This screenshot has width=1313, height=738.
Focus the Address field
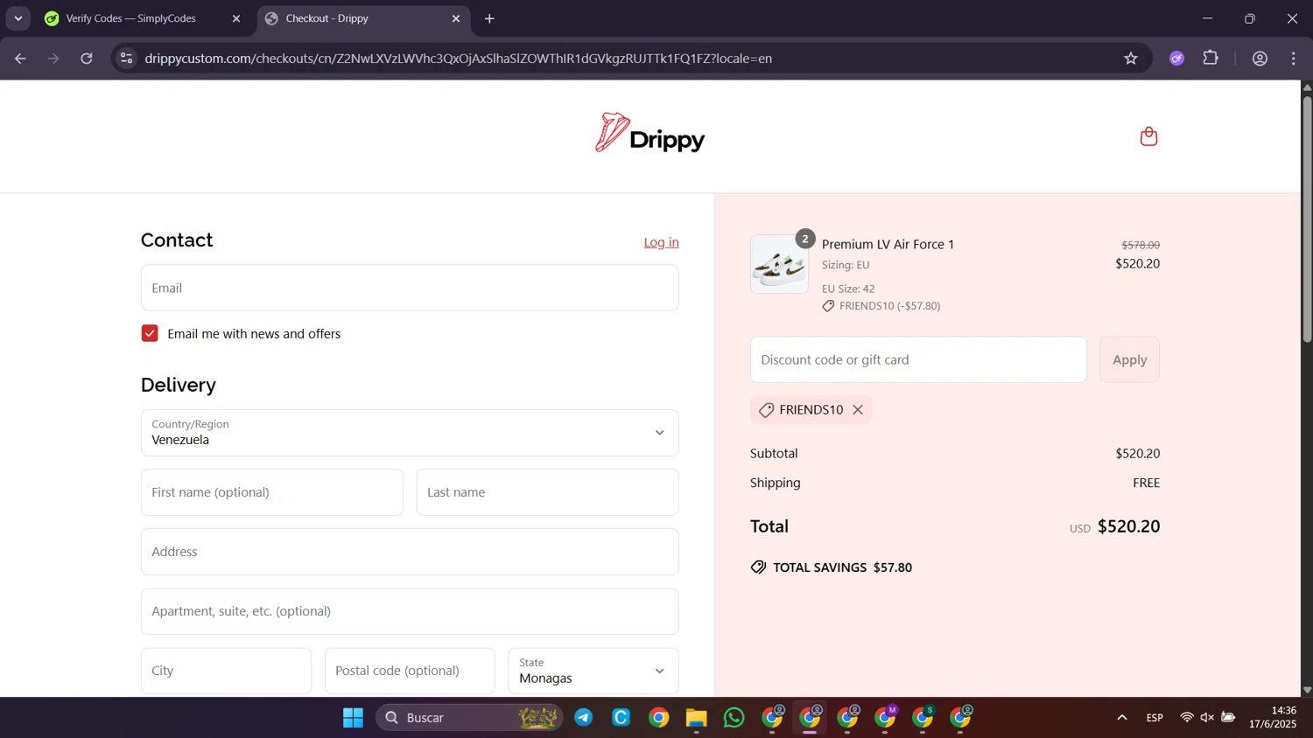[410, 552]
